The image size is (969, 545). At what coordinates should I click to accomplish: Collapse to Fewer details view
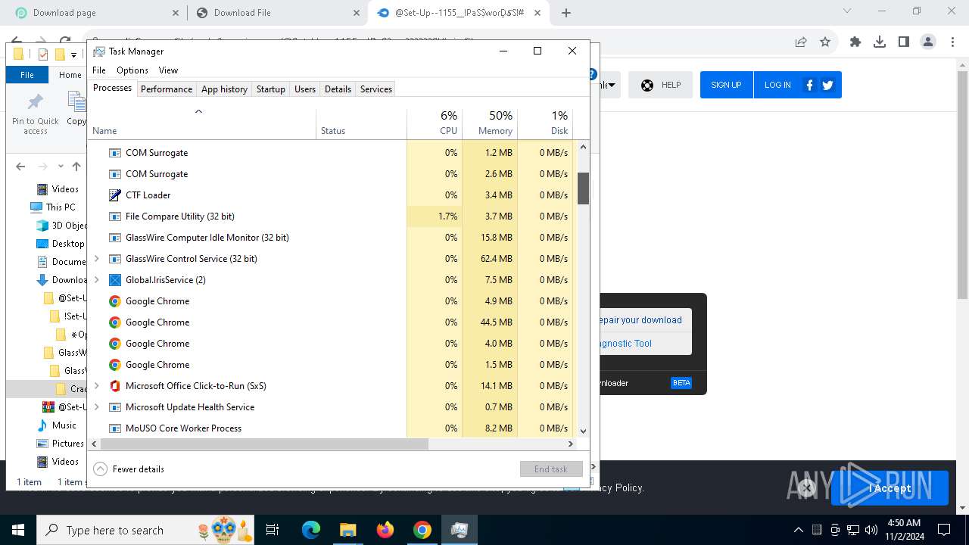(x=129, y=469)
